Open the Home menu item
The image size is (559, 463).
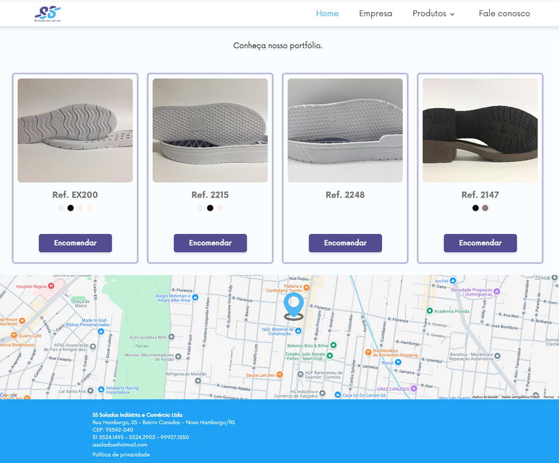[x=327, y=14]
